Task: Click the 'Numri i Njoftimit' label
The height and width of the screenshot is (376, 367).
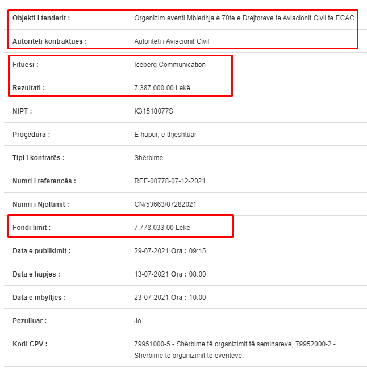Action: pyautogui.click(x=40, y=204)
